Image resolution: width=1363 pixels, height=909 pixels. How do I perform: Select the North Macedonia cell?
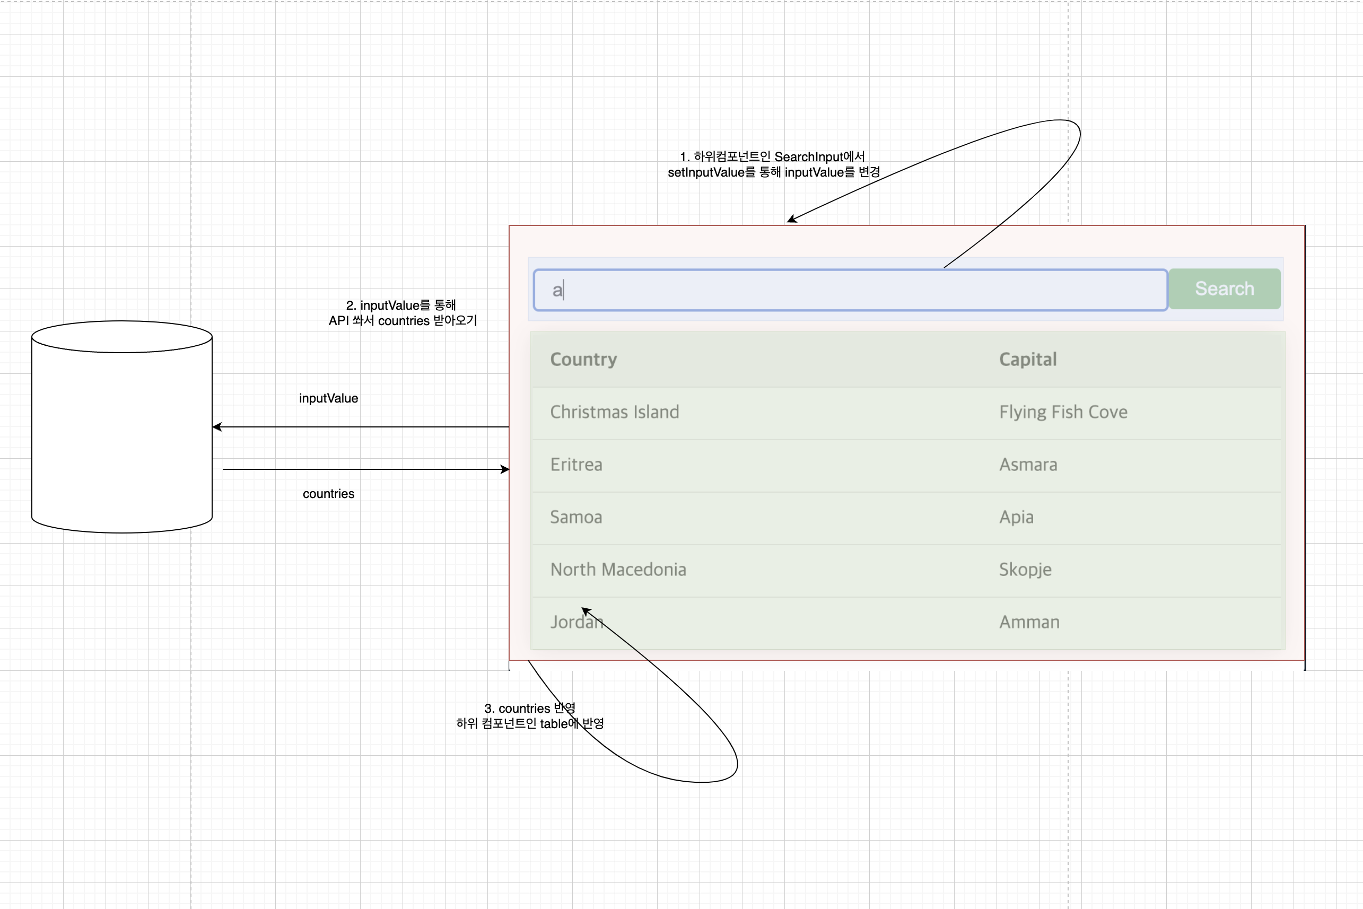click(x=617, y=570)
